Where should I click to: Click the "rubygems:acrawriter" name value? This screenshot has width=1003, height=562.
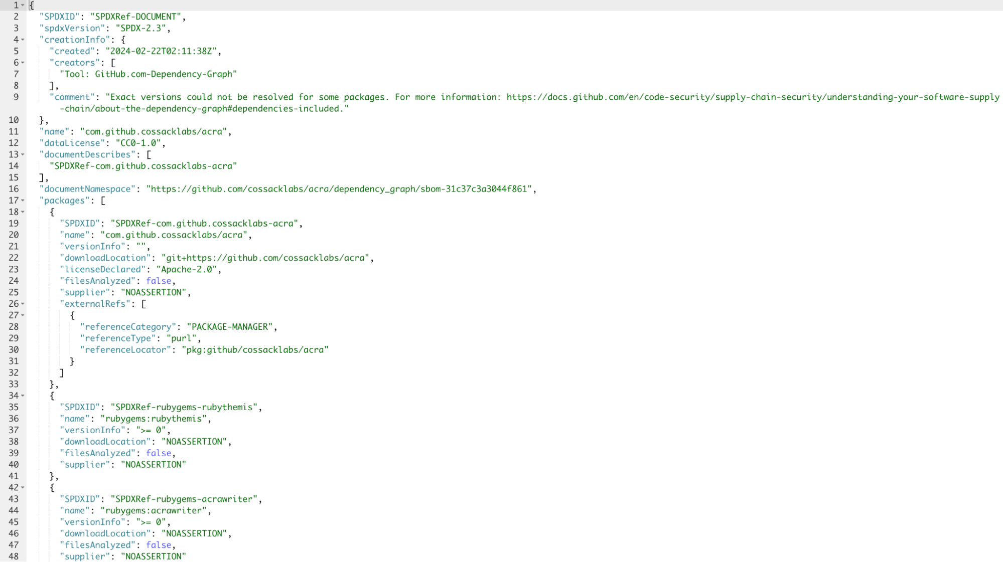(x=153, y=510)
